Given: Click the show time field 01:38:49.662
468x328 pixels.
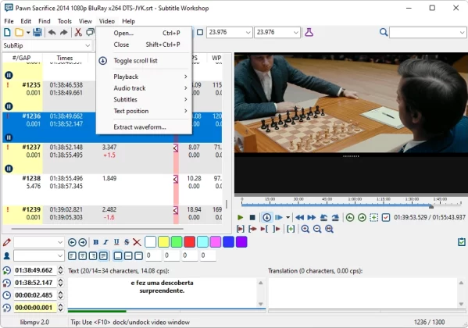Looking at the screenshot, I should [x=35, y=270].
